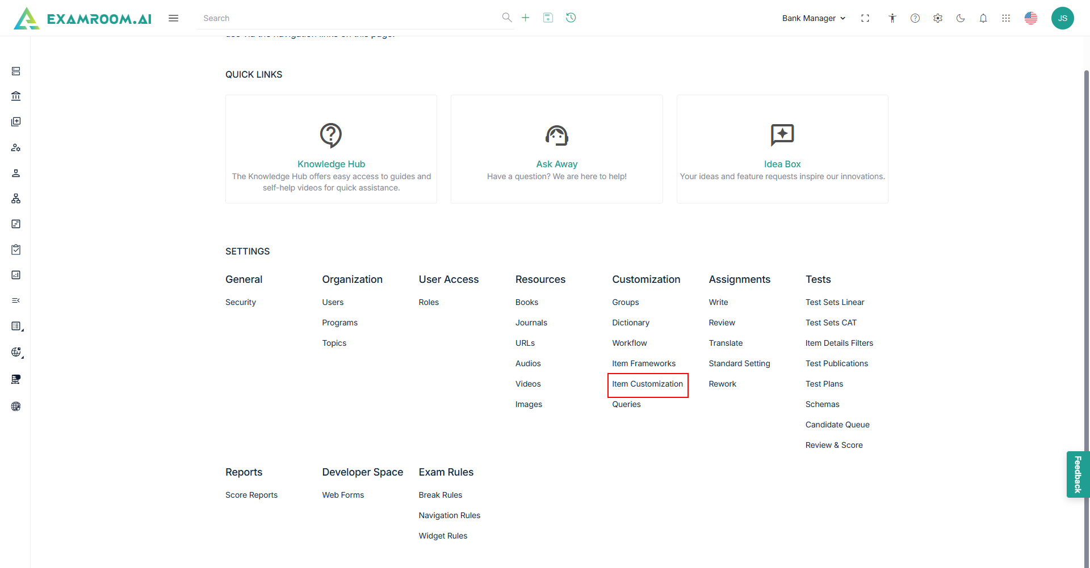Click the history clock icon
The image size is (1090, 568).
571,18
